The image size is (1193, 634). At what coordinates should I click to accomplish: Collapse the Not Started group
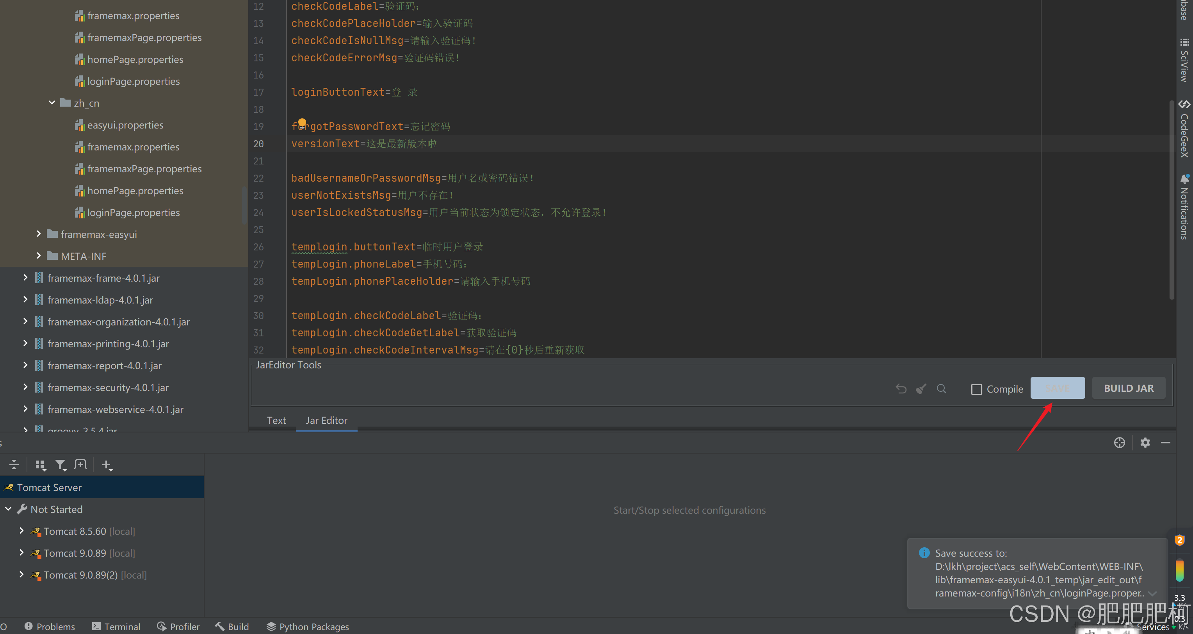point(8,509)
